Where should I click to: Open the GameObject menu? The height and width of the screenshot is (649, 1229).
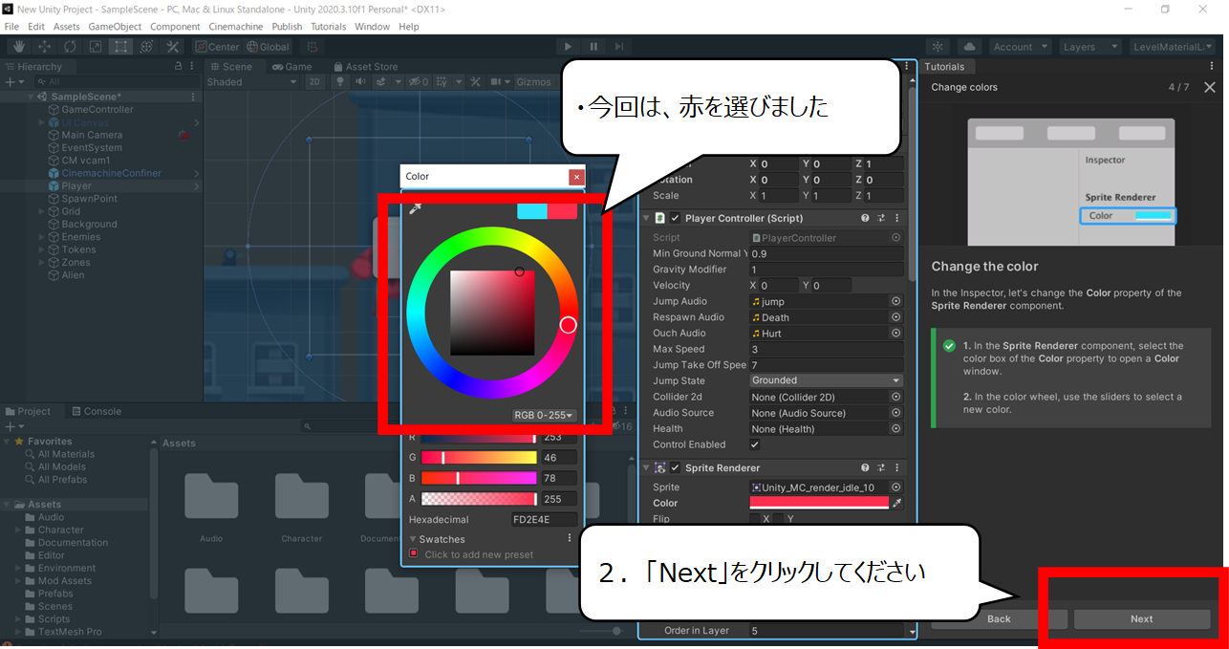[x=115, y=27]
